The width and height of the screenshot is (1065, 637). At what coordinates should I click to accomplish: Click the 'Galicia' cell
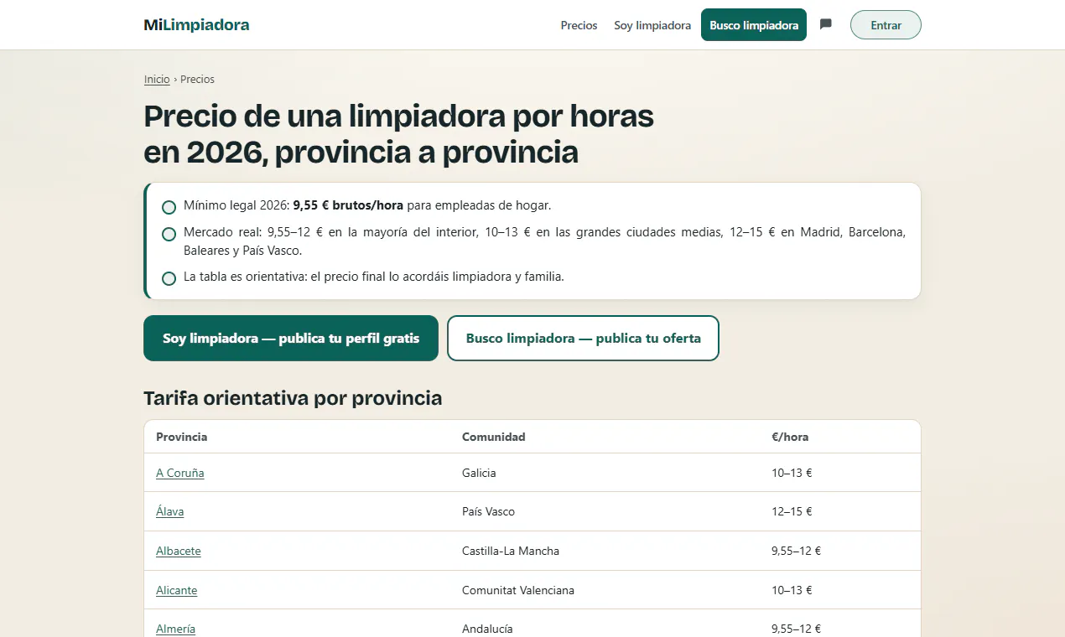pyautogui.click(x=479, y=473)
